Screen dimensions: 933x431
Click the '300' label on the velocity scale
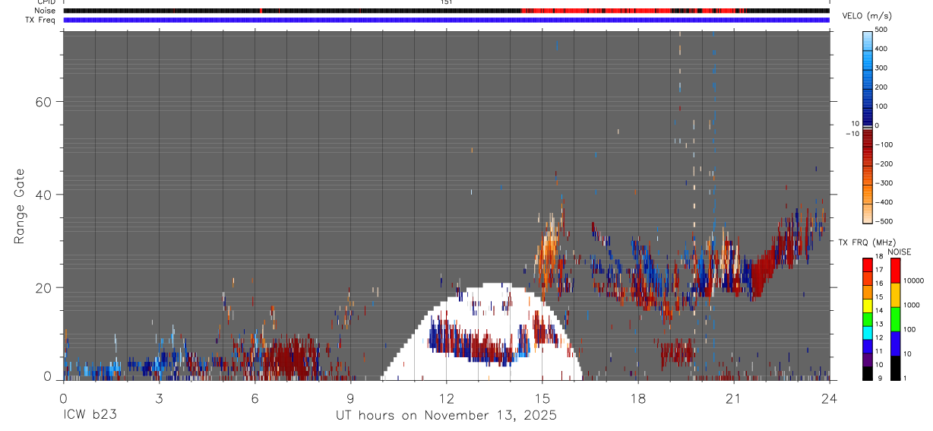(881, 68)
